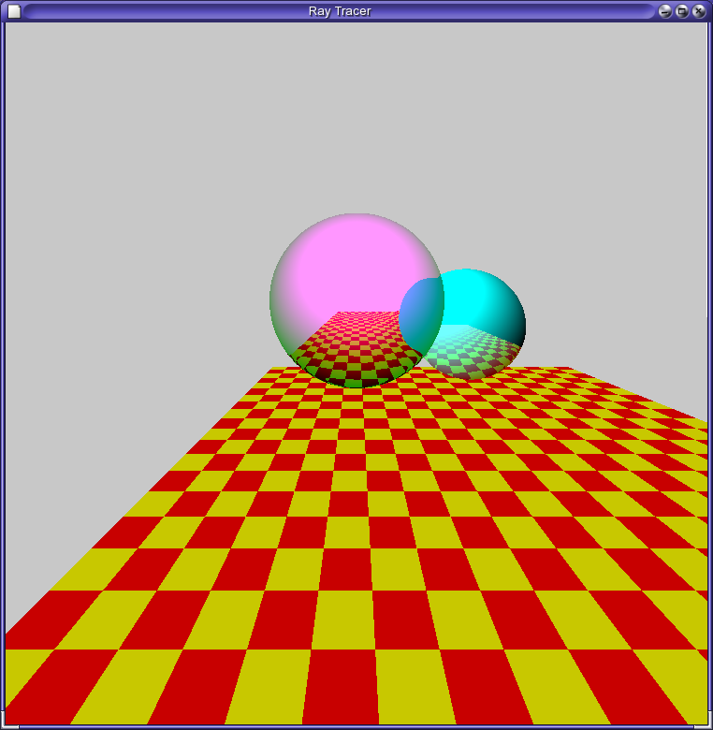The image size is (713, 730).
Task: Close the Ray Tracer window
Action: [699, 11]
